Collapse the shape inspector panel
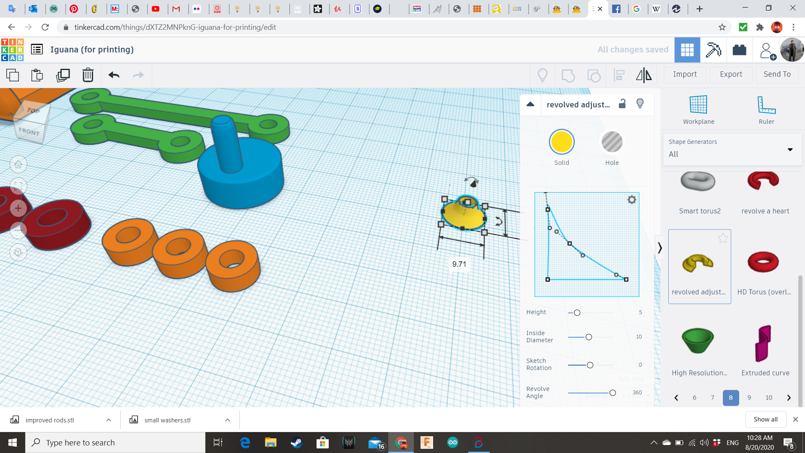Screen dimensions: 805x453 click(530, 104)
